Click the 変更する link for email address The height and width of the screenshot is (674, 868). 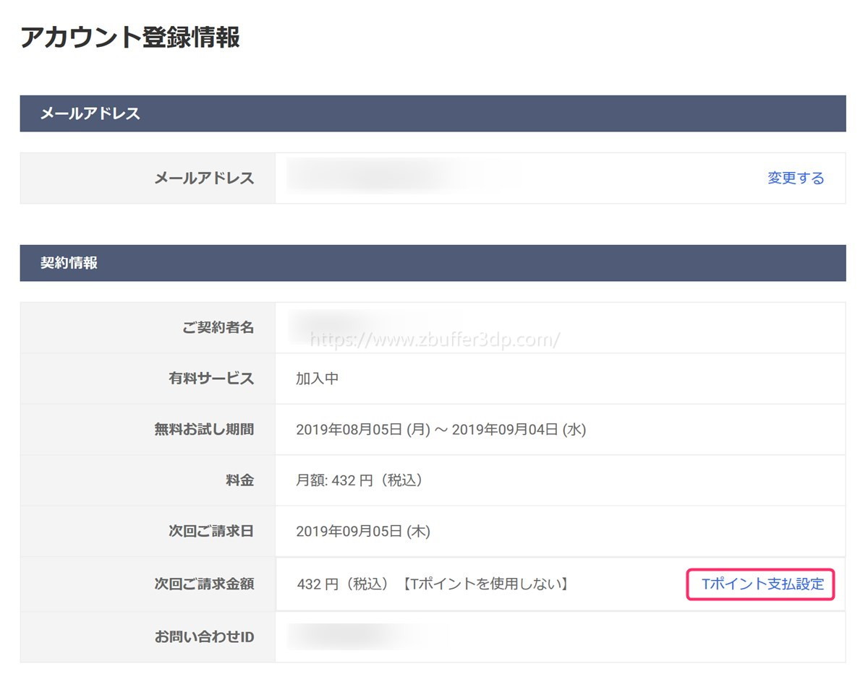(796, 178)
